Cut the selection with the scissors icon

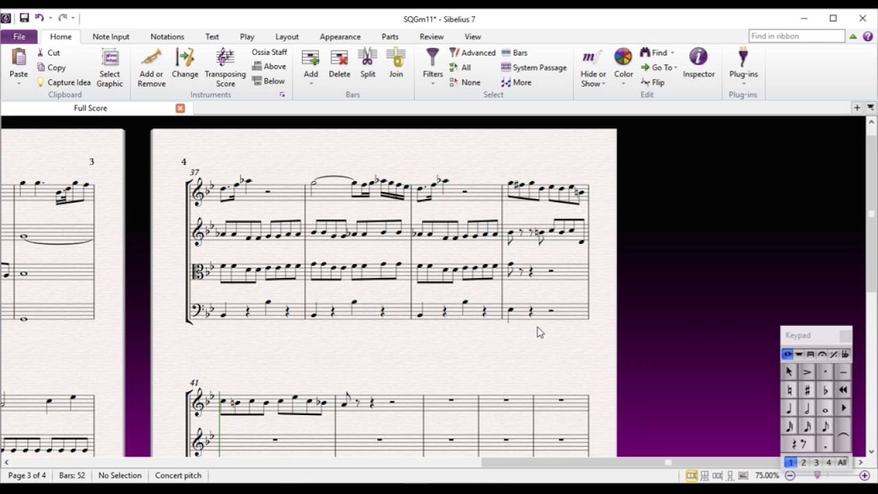(x=40, y=53)
